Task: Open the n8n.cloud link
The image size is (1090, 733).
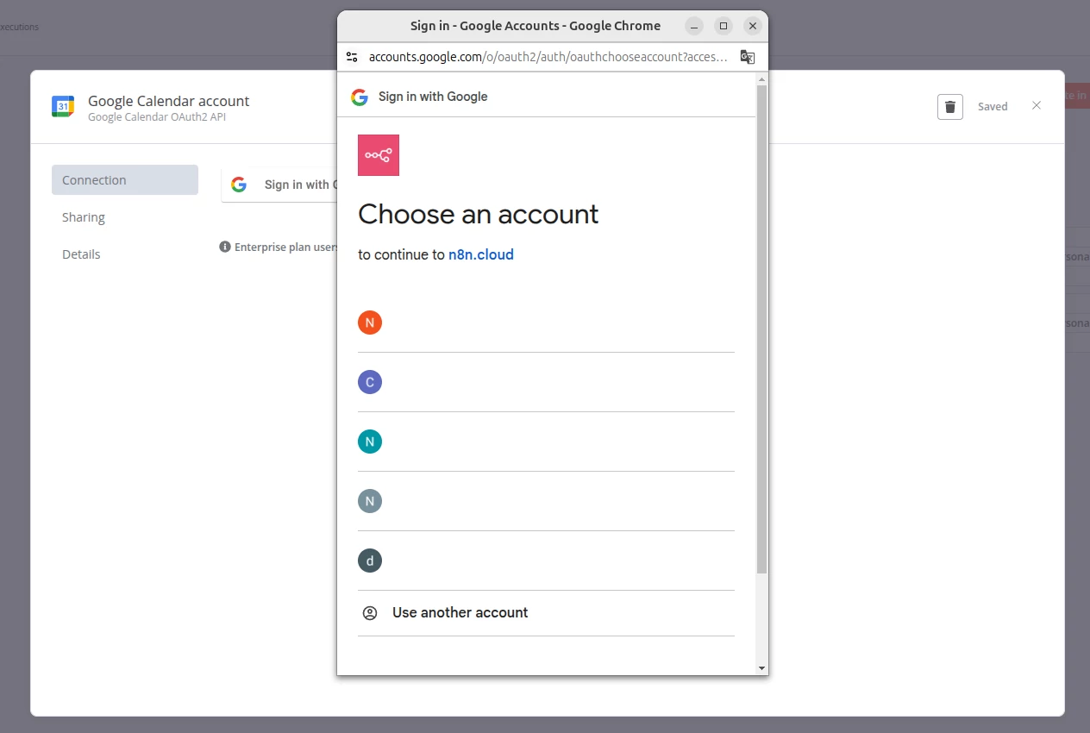Action: pos(481,254)
